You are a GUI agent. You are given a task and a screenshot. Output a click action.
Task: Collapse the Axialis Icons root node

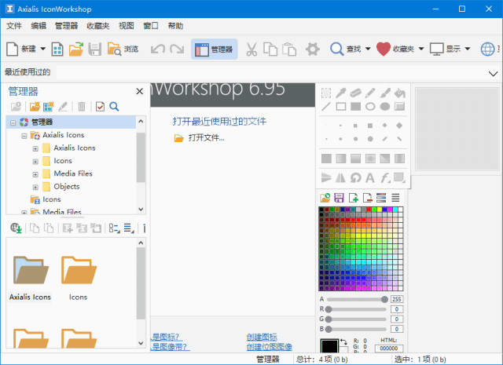(24, 136)
